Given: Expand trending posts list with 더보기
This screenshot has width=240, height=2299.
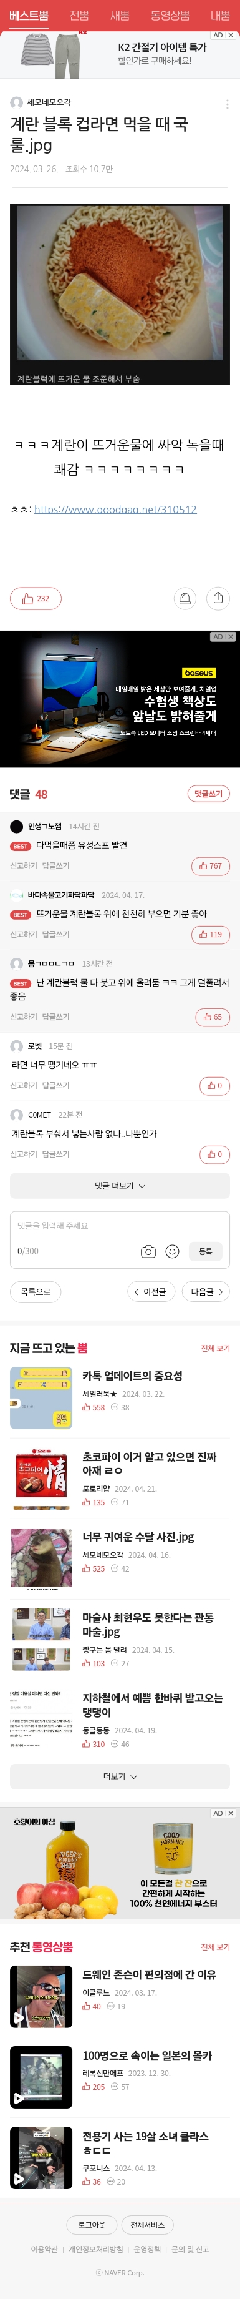Looking at the screenshot, I should pos(120,1776).
